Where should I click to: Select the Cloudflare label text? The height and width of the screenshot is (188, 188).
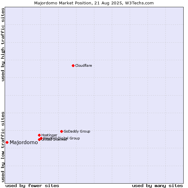pyautogui.click(x=84, y=65)
